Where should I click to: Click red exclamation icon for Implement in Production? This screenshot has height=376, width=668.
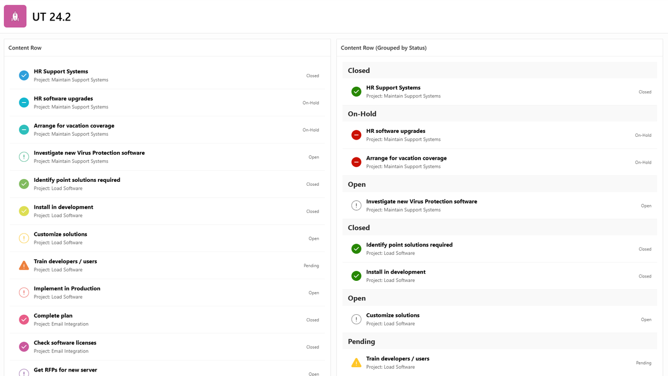tap(24, 293)
